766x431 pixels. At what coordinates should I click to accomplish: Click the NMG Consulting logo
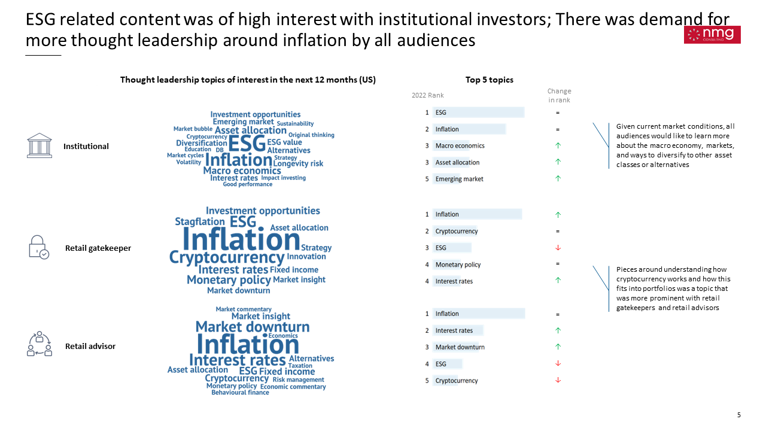pyautogui.click(x=712, y=35)
